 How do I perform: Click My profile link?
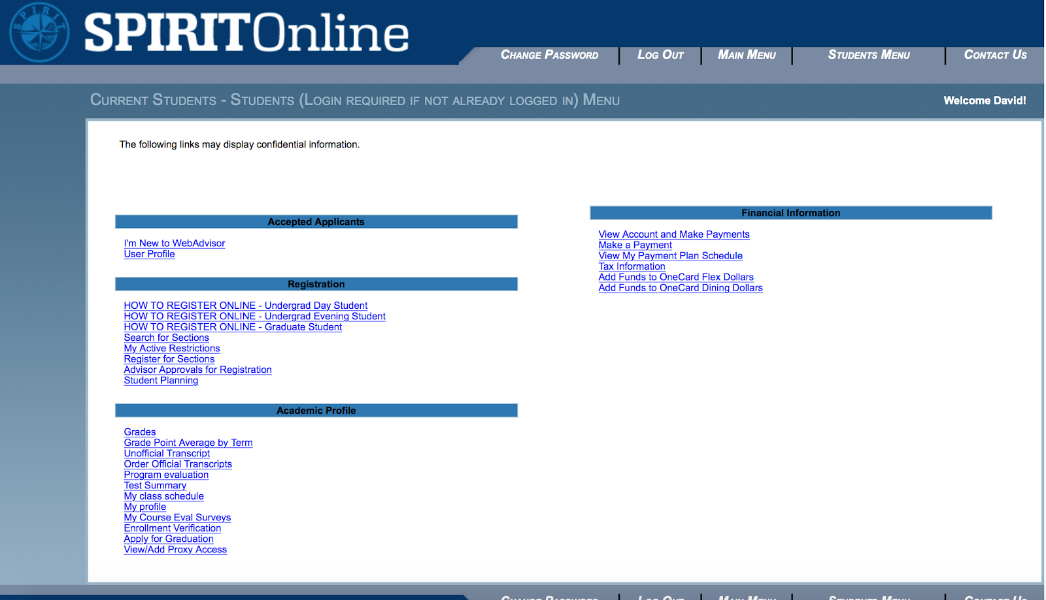(145, 507)
